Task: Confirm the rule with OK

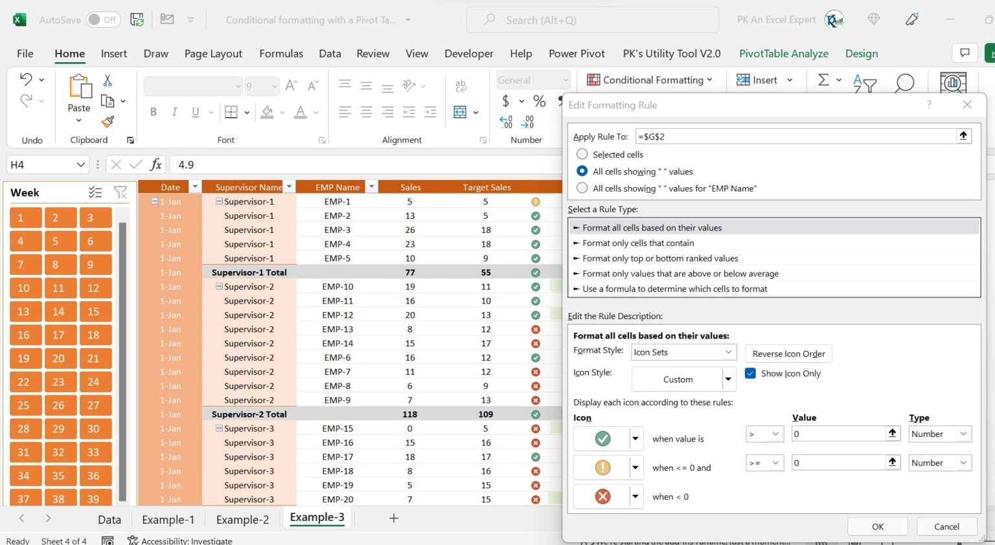Action: (877, 526)
